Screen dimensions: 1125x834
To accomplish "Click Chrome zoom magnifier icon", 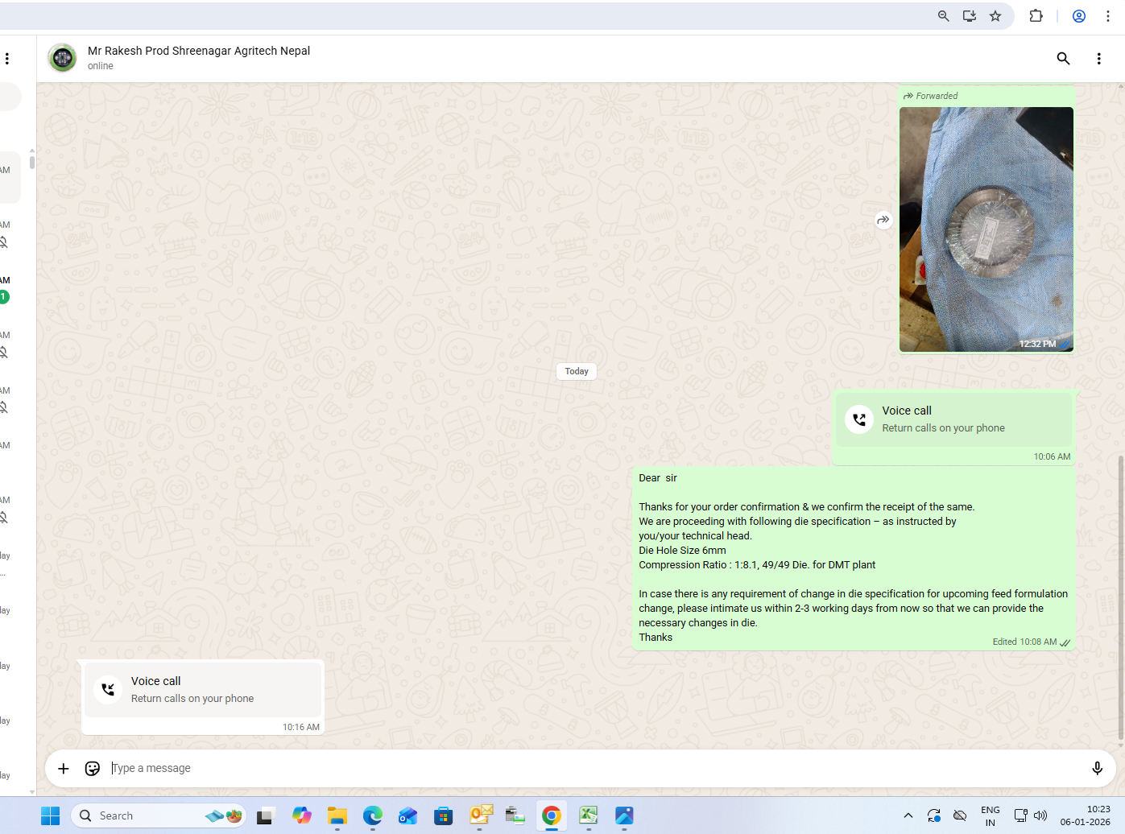I will point(943,16).
